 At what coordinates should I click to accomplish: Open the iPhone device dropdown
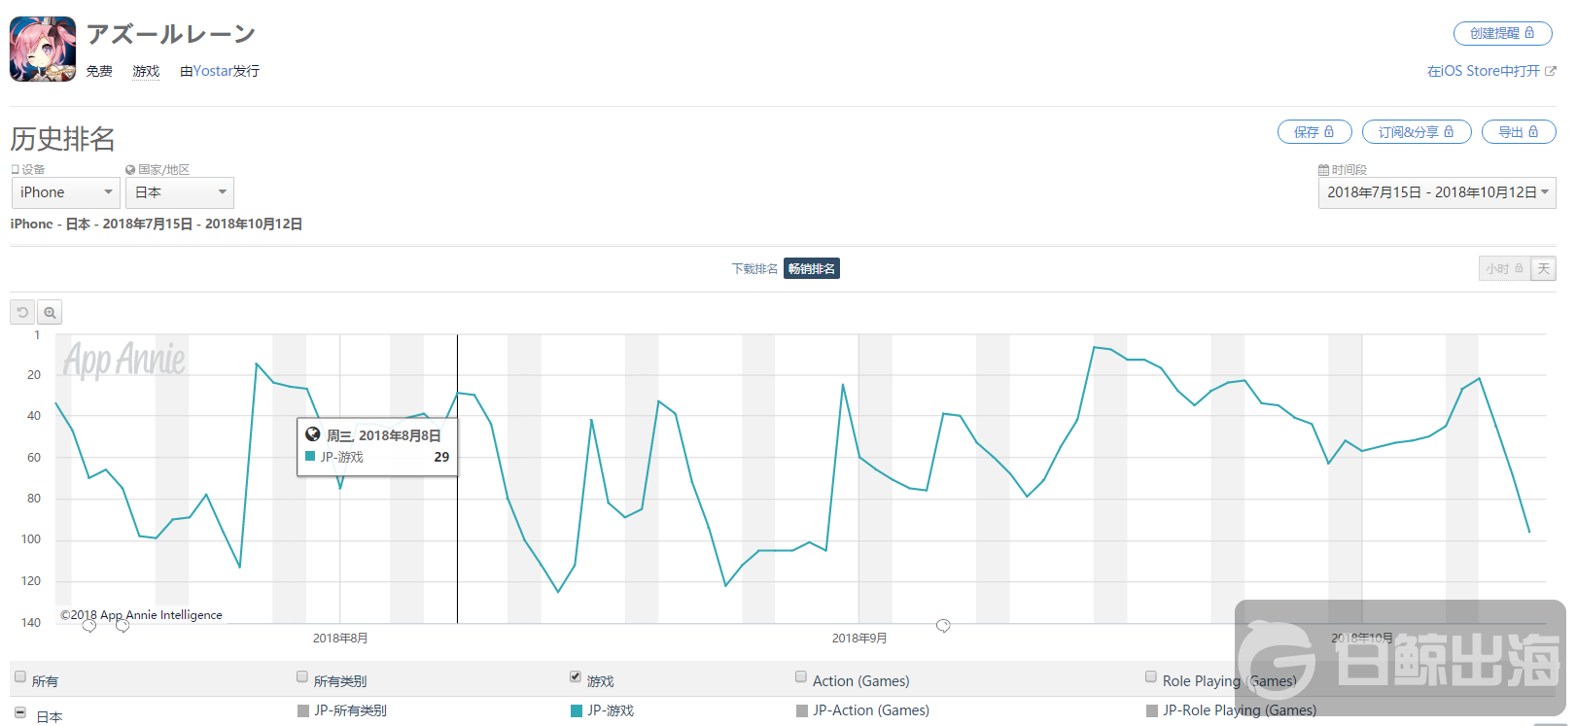point(66,192)
